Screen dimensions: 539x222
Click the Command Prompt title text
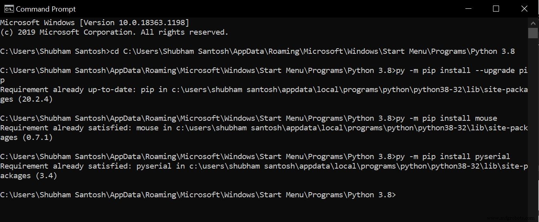coord(46,9)
